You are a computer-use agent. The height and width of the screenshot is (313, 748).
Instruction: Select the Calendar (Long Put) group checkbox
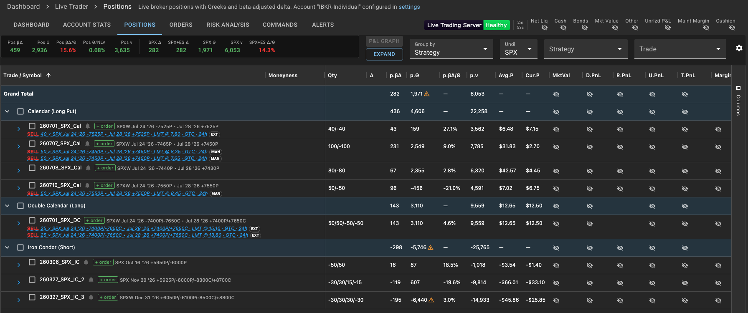click(x=20, y=111)
